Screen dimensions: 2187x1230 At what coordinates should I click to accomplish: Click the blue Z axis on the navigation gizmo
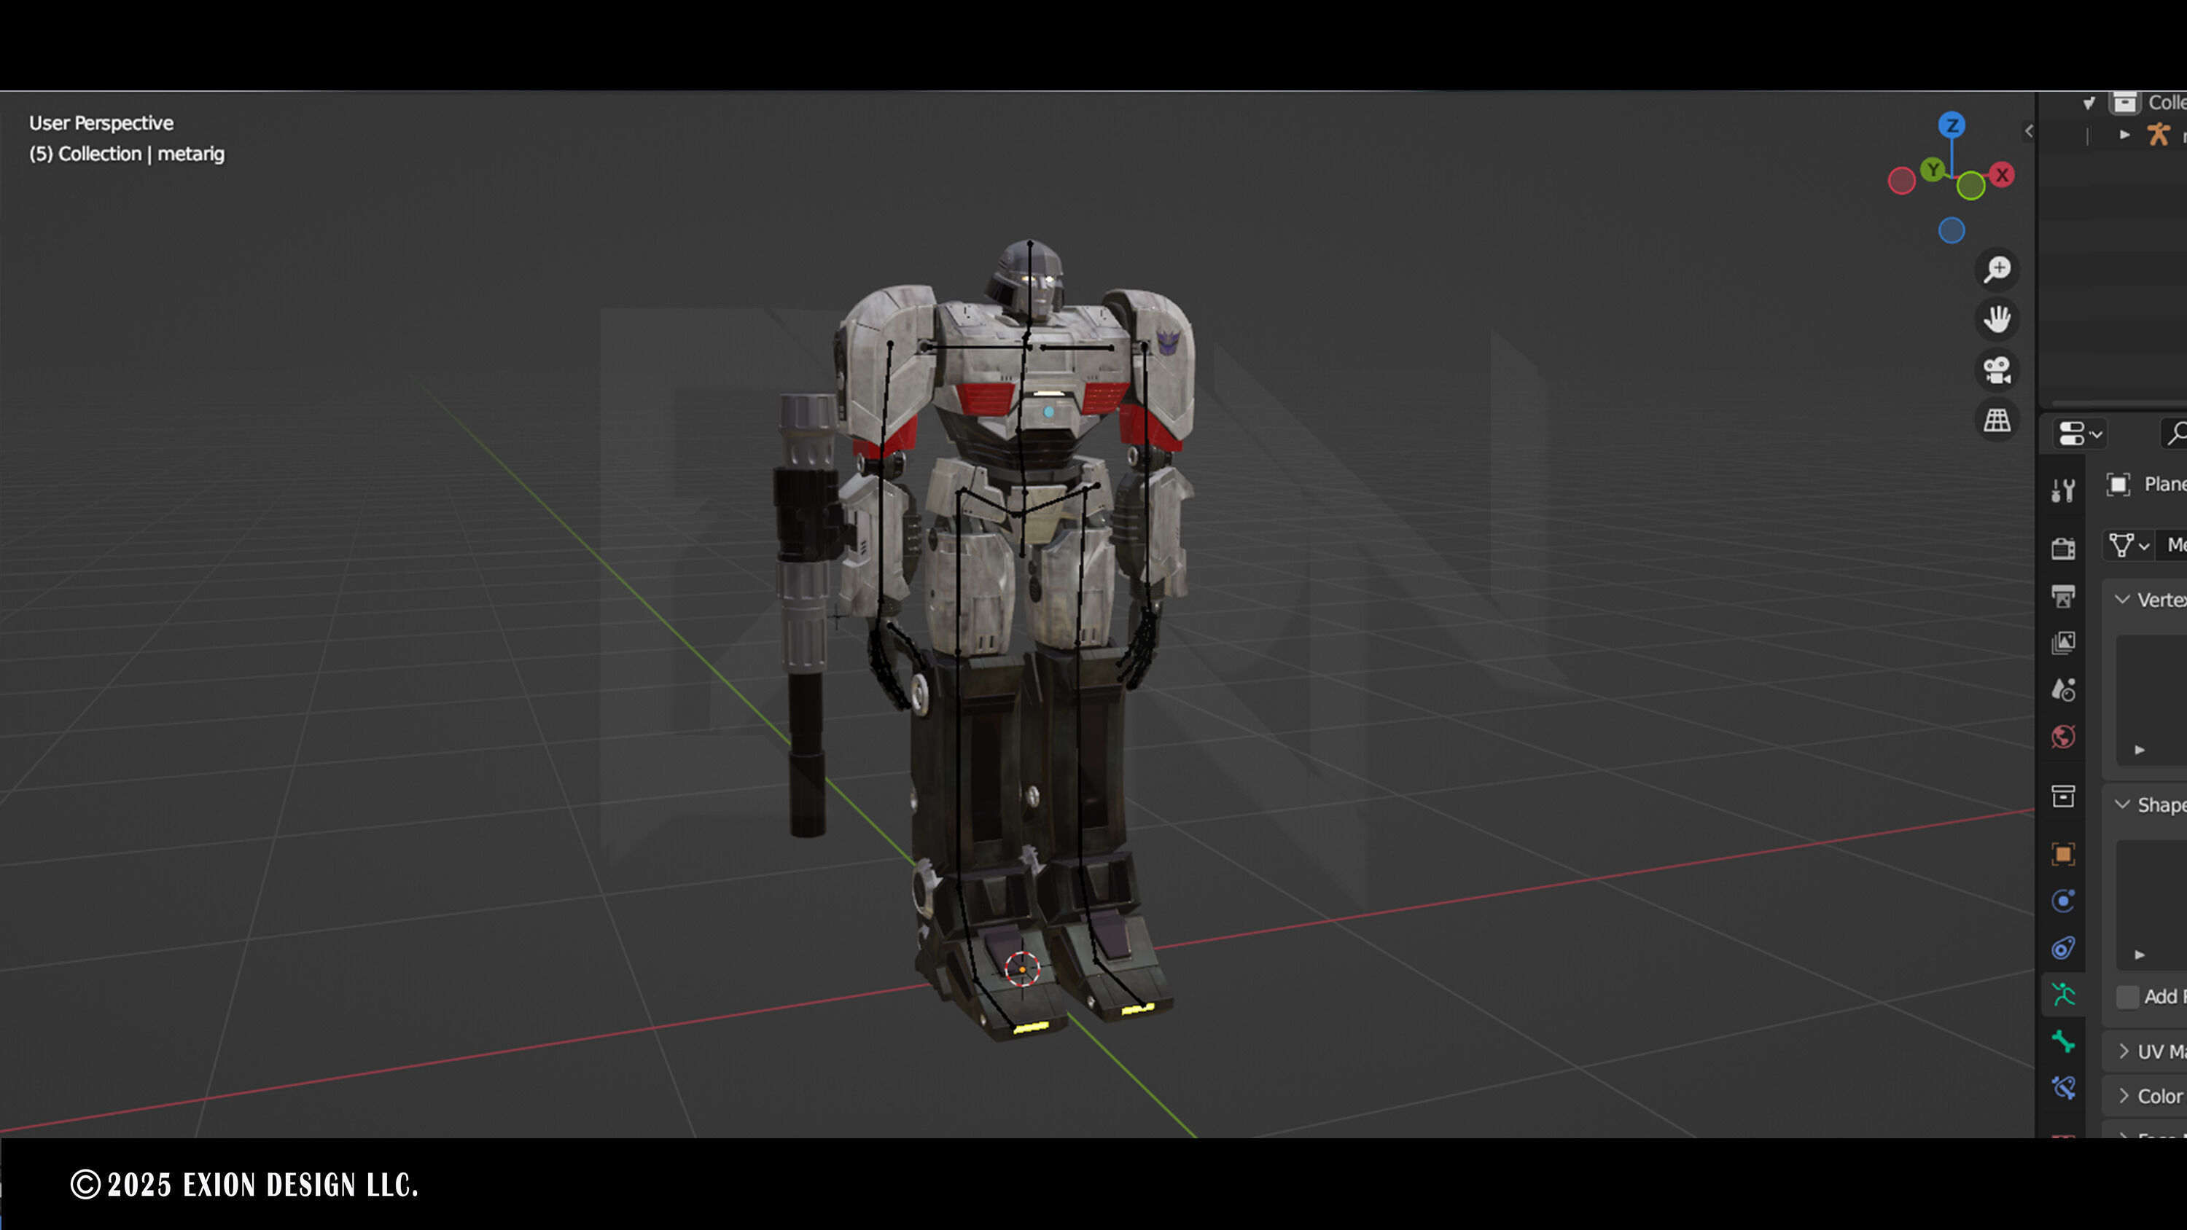1952,125
